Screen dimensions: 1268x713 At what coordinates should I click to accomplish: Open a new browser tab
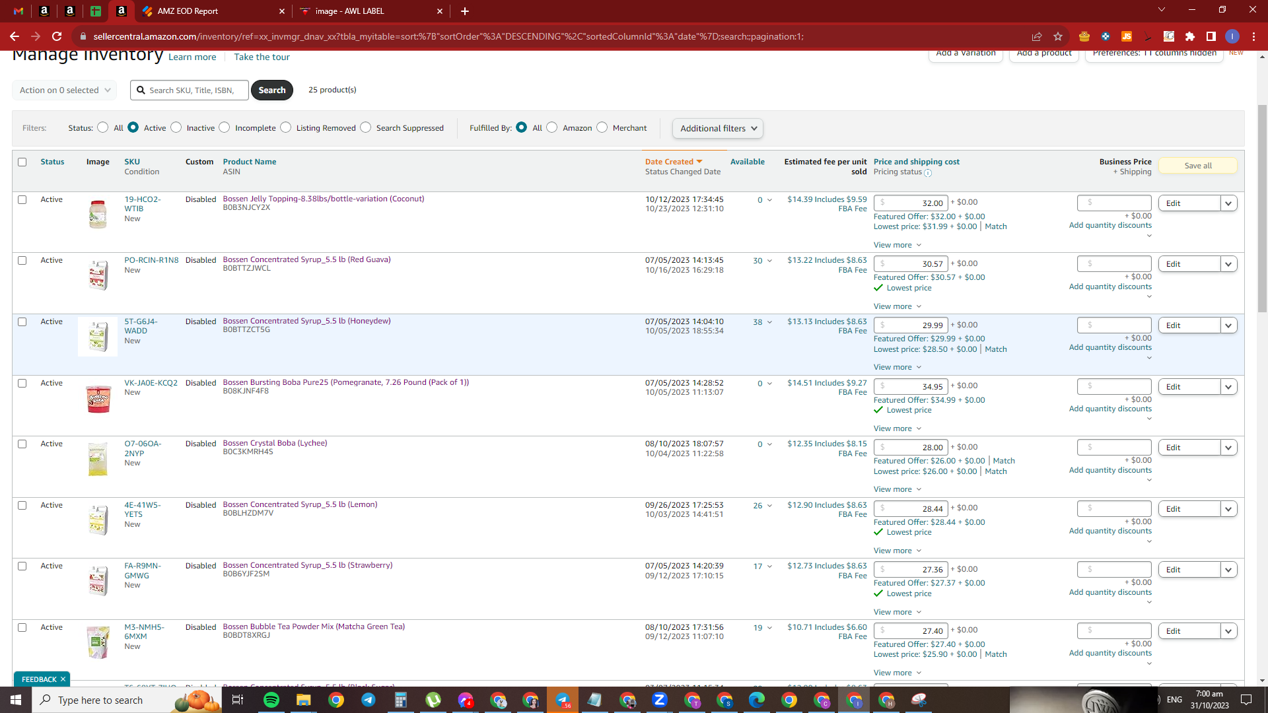coord(465,11)
